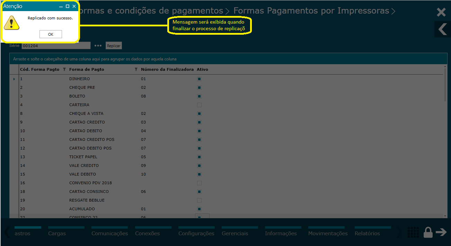Select the CARTAO DEBITO POS row
The height and width of the screenshot is (246, 451).
(x=227, y=148)
